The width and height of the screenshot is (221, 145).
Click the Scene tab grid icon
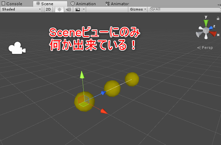38,3
